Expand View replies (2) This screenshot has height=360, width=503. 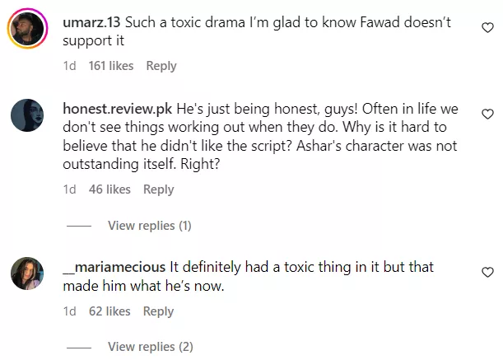click(x=150, y=346)
